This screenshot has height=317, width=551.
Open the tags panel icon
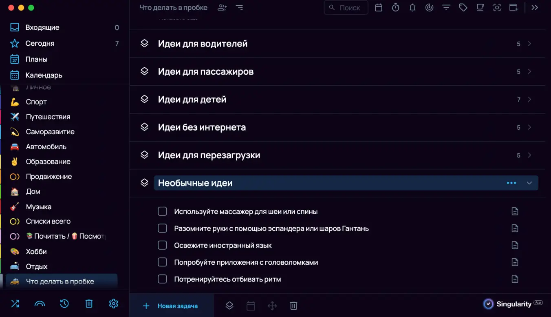coord(463,7)
